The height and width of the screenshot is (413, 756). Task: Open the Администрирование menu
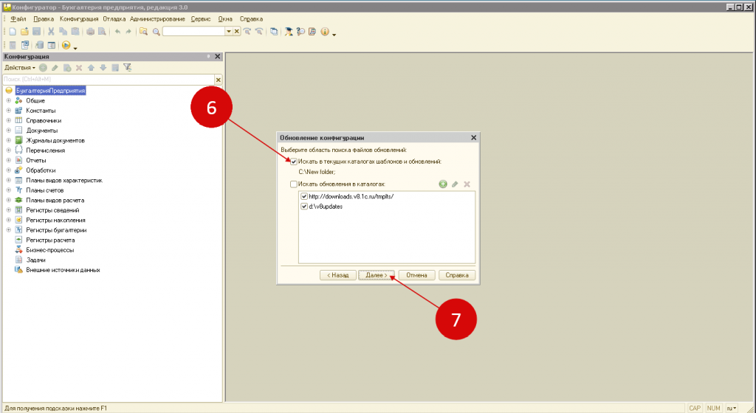tap(157, 19)
